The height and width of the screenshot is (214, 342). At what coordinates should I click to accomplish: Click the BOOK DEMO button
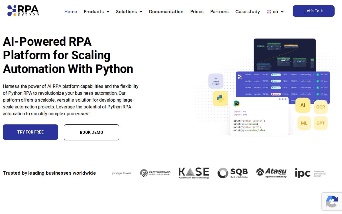91,132
